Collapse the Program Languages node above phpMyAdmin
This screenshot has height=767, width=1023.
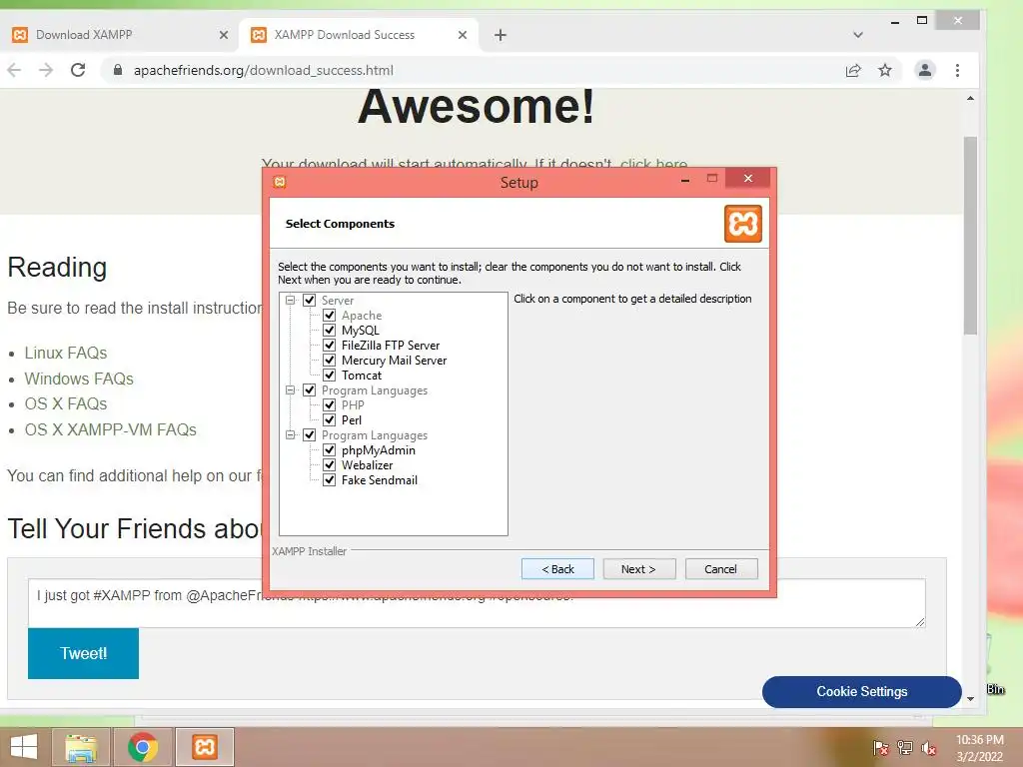point(291,435)
